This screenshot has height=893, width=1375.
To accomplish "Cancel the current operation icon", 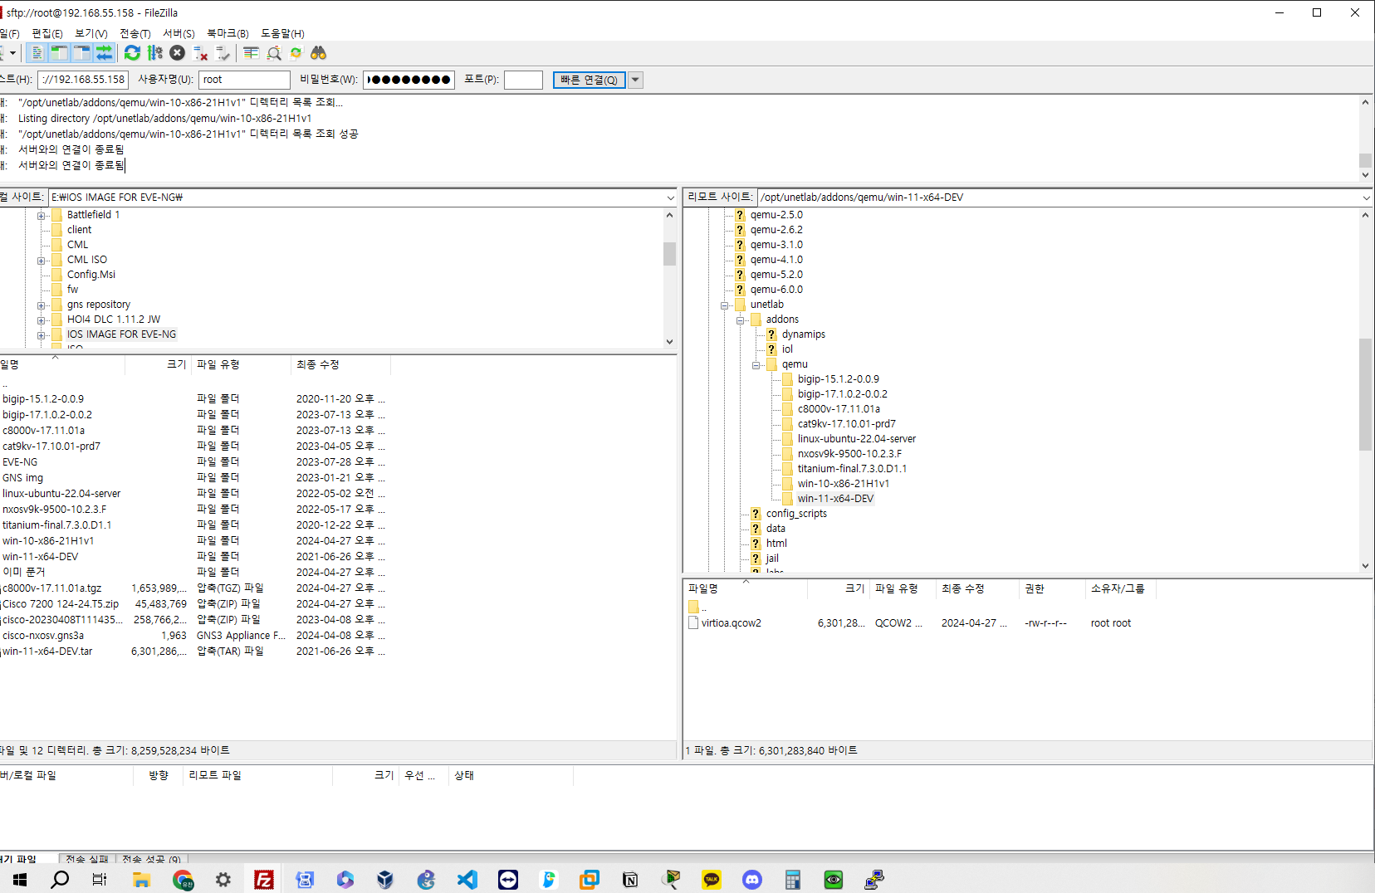I will click(177, 53).
